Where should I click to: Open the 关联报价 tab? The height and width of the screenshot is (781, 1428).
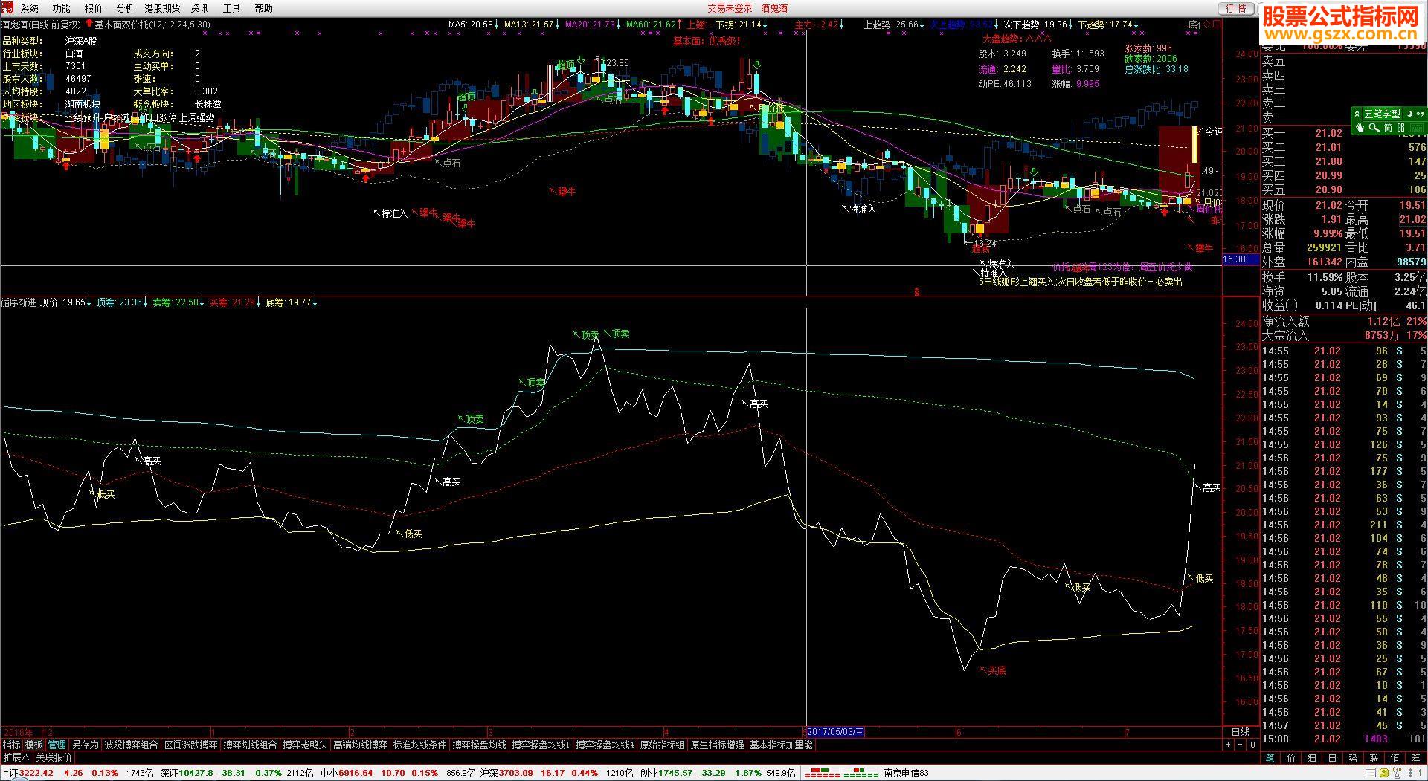coord(54,757)
